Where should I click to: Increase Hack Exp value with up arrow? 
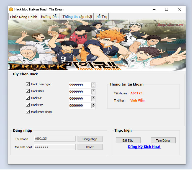pyautogui.click(x=93, y=105)
